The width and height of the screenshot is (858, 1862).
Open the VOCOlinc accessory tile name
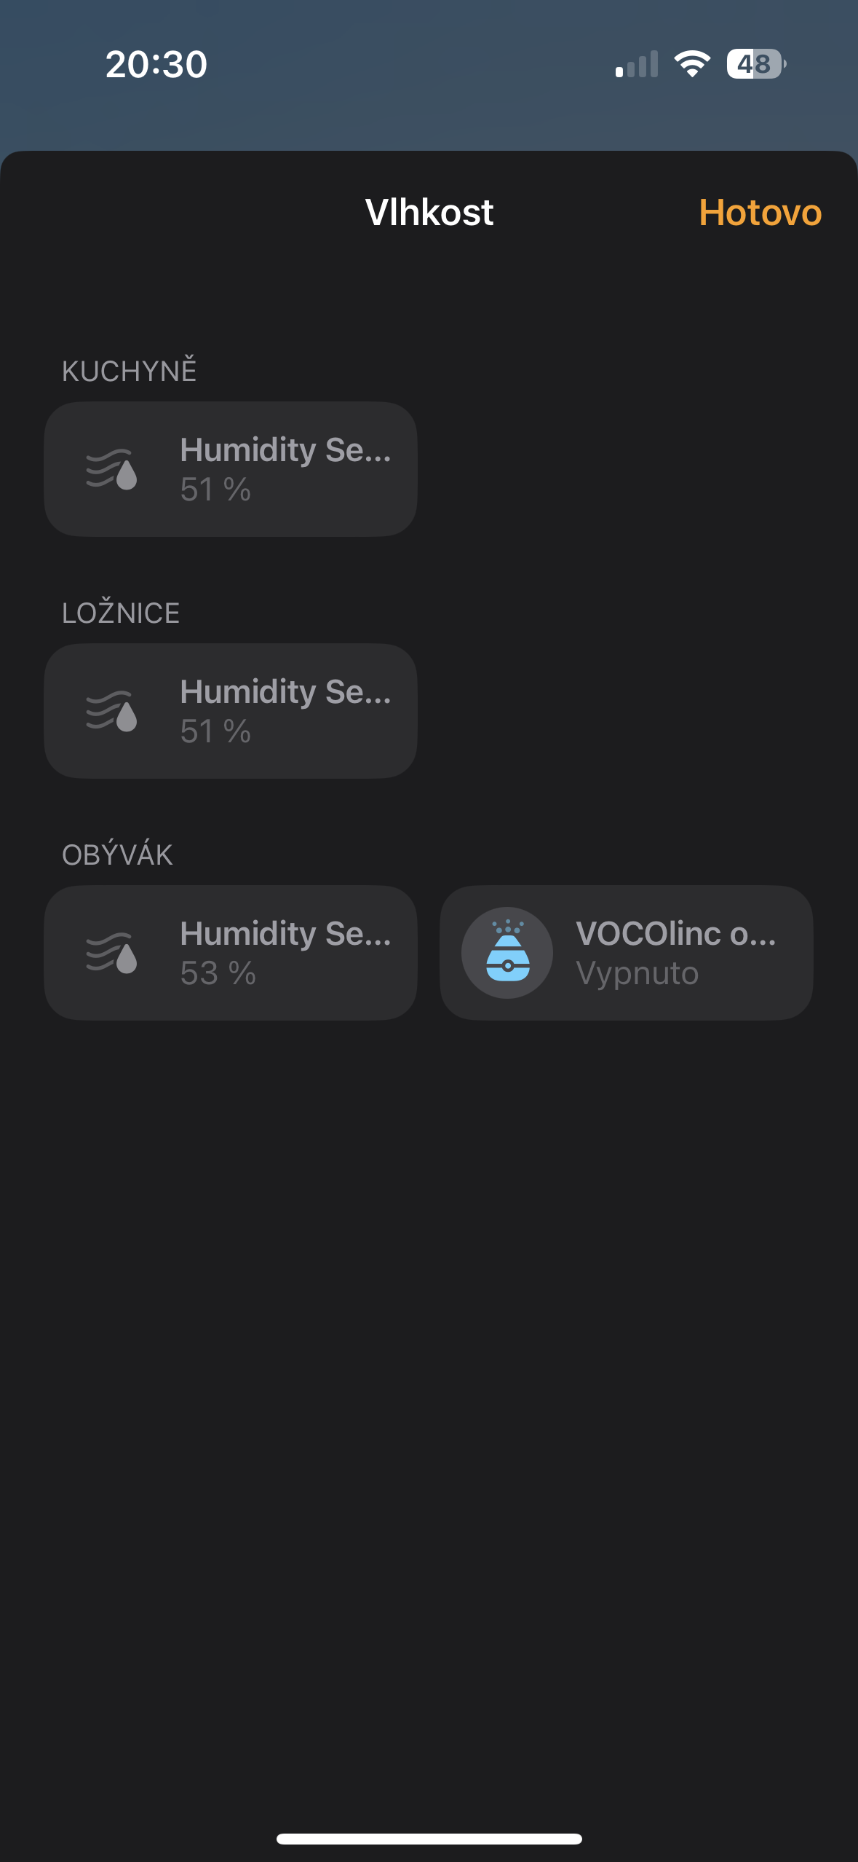click(x=675, y=934)
